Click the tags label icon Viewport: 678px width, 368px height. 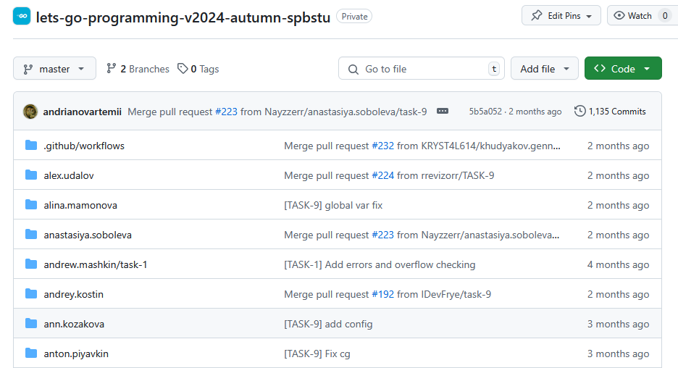[x=183, y=69]
